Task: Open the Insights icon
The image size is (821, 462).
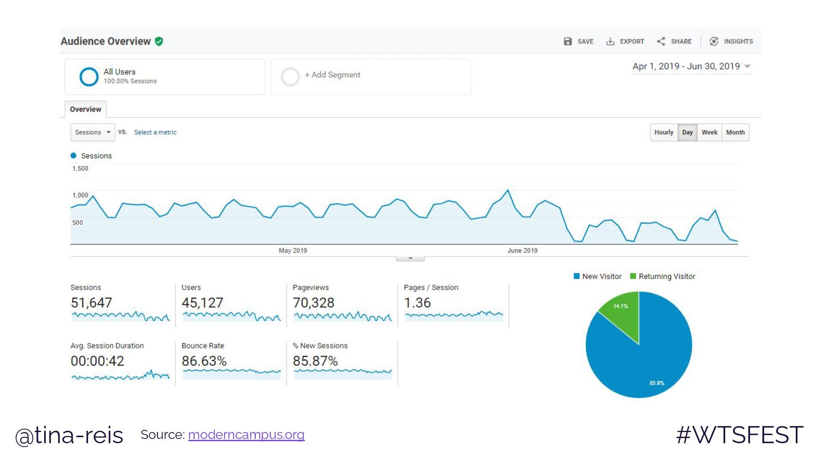Action: click(714, 41)
